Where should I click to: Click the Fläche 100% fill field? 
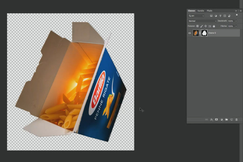click(x=230, y=26)
